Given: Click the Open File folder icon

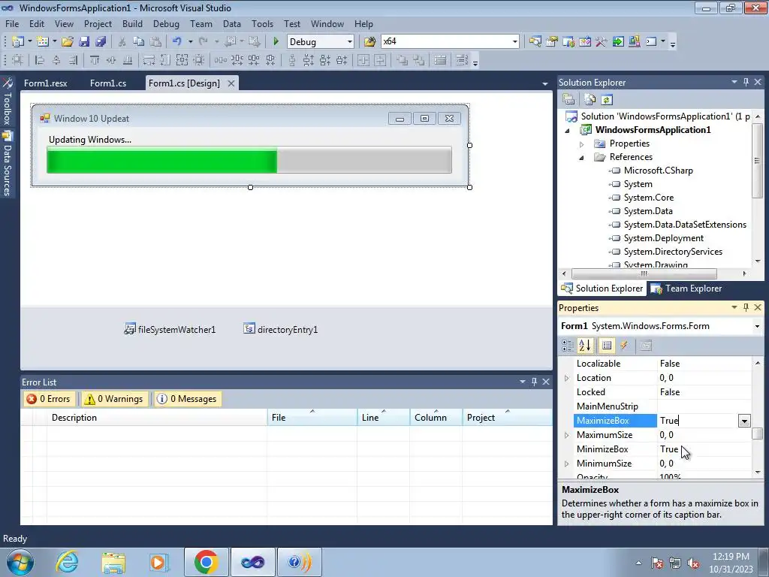Looking at the screenshot, I should click(68, 42).
